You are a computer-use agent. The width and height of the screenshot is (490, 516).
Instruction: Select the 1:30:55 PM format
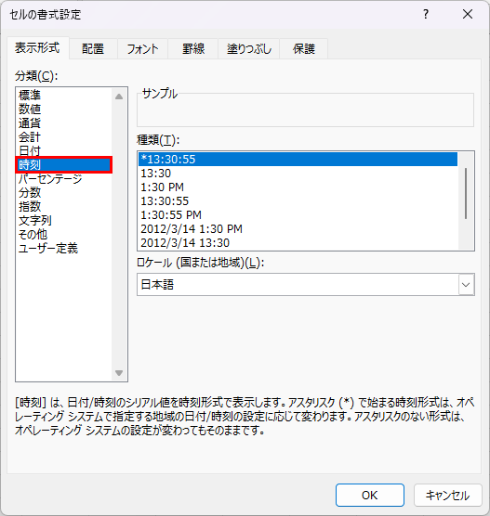pyautogui.click(x=298, y=215)
